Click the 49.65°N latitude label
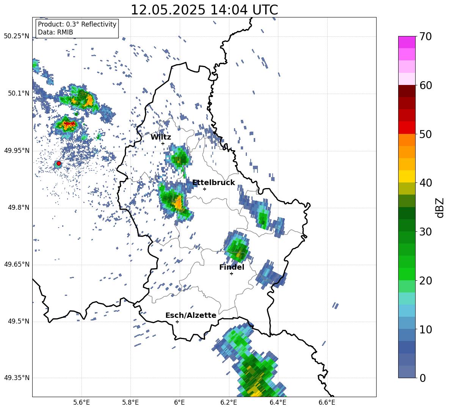This screenshot has width=449, height=410. click(x=17, y=264)
